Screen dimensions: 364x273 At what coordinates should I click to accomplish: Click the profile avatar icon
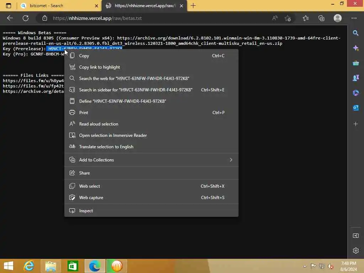338,18
